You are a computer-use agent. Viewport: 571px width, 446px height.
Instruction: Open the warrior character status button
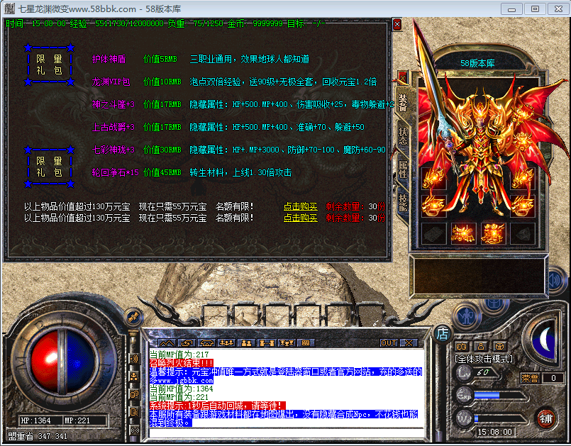click(x=467, y=316)
